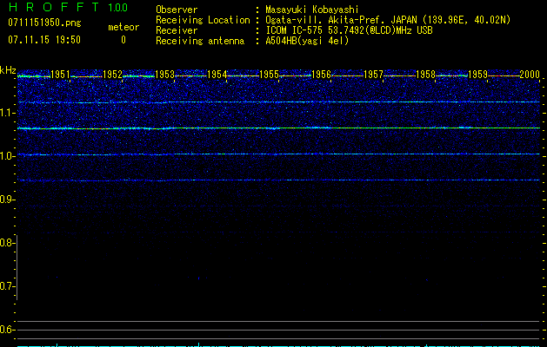Select observer name Masayuki Kobayashi

pos(312,10)
